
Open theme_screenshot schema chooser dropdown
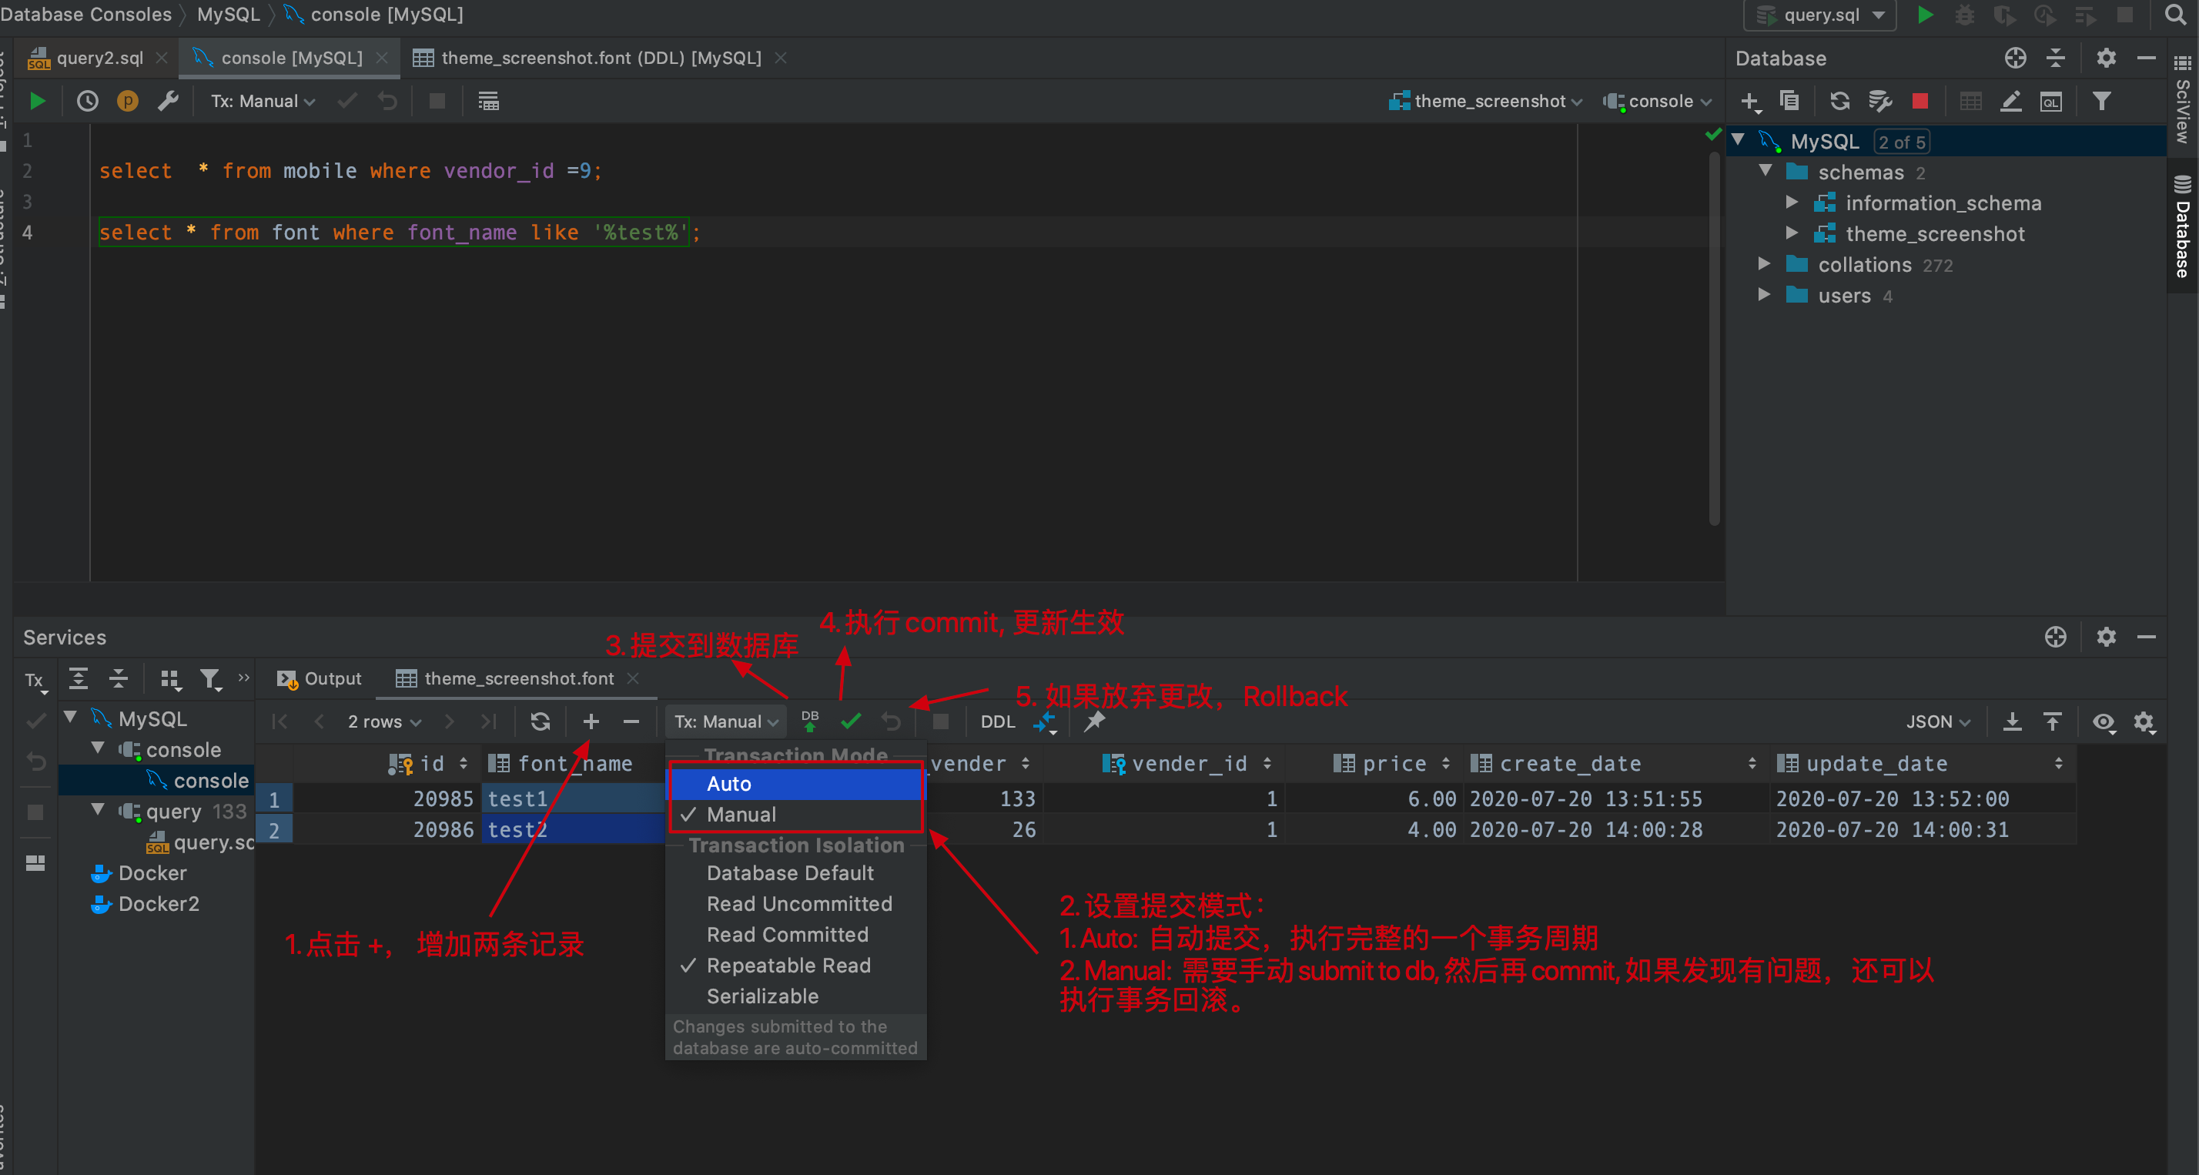(x=1484, y=101)
